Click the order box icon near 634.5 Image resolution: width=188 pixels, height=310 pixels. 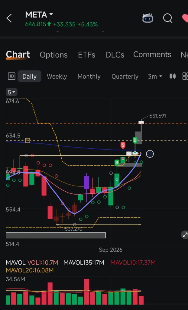pos(28,140)
